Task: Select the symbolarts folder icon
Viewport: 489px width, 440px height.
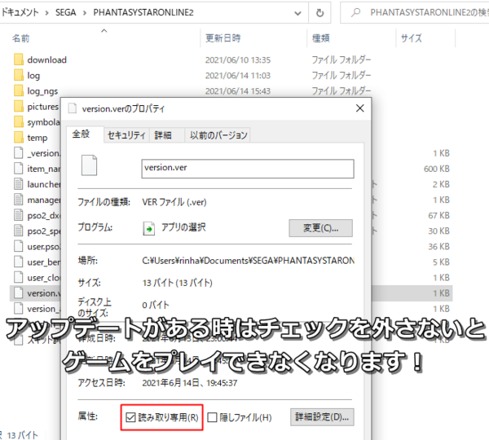Action: pyautogui.click(x=19, y=121)
